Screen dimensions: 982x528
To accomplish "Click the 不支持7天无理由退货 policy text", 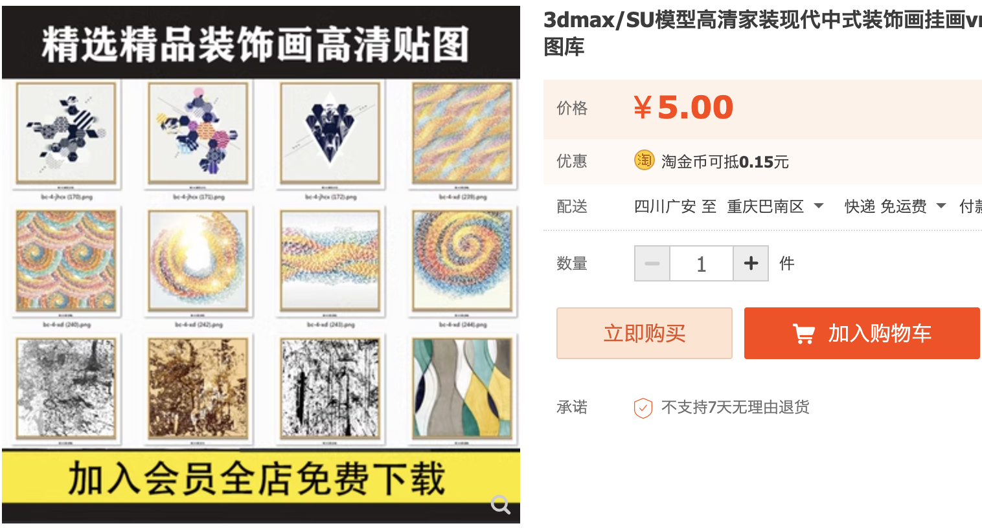I will click(x=735, y=407).
